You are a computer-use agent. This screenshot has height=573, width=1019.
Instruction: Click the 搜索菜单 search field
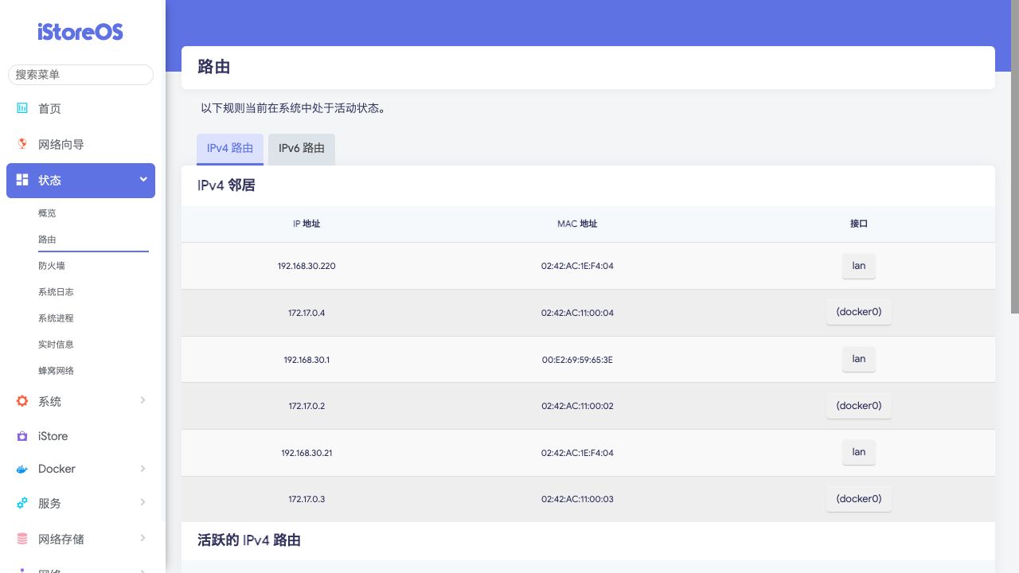(x=80, y=75)
